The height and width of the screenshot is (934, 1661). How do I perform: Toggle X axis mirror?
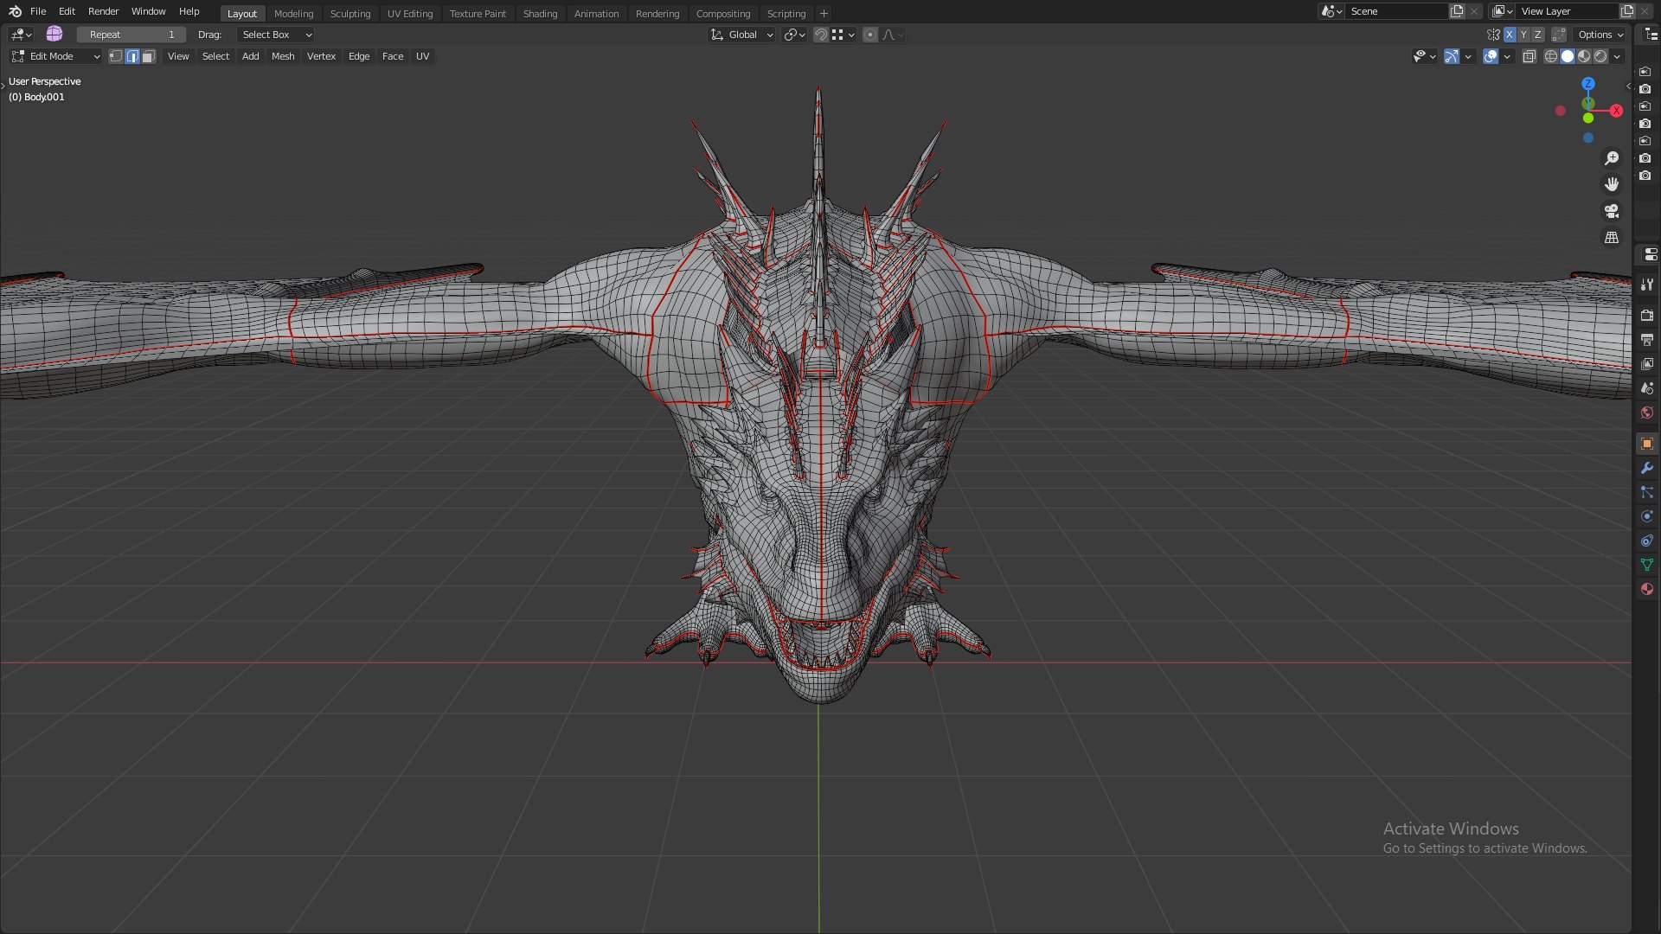click(x=1510, y=35)
